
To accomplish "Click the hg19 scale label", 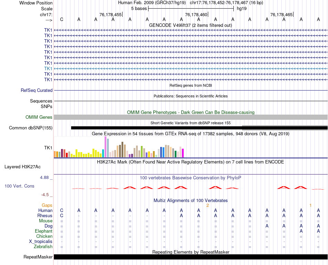I will [x=242, y=9].
